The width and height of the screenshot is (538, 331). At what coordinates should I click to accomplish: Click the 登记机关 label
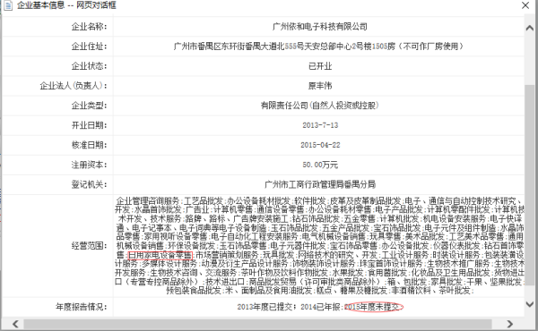tap(89, 185)
